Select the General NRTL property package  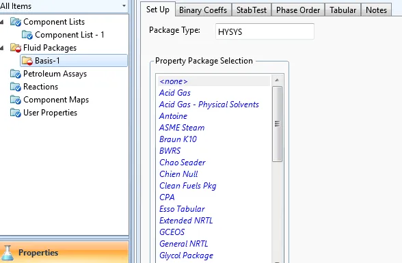(x=183, y=244)
